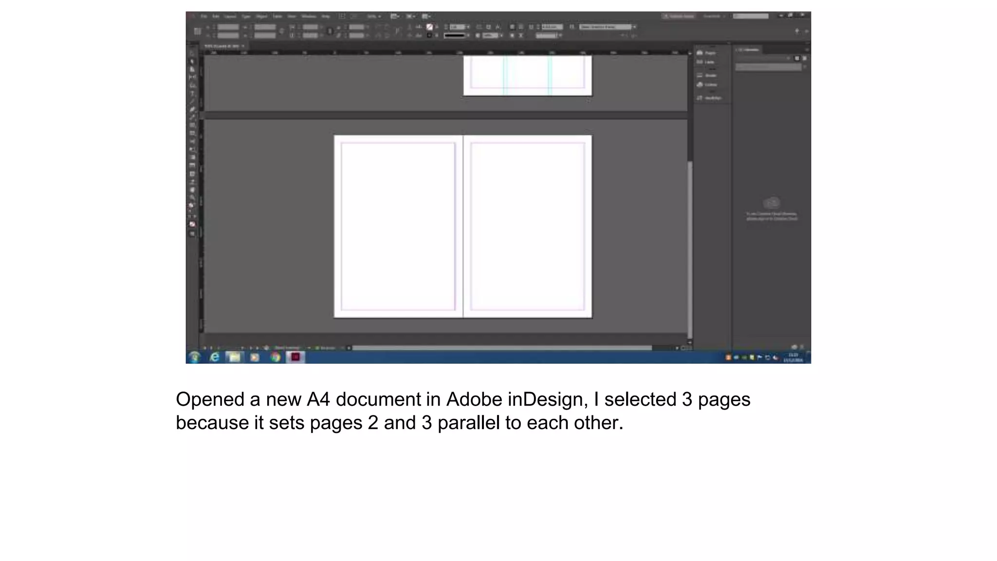Click the Publish Online button
The image size is (997, 561).
click(x=678, y=17)
